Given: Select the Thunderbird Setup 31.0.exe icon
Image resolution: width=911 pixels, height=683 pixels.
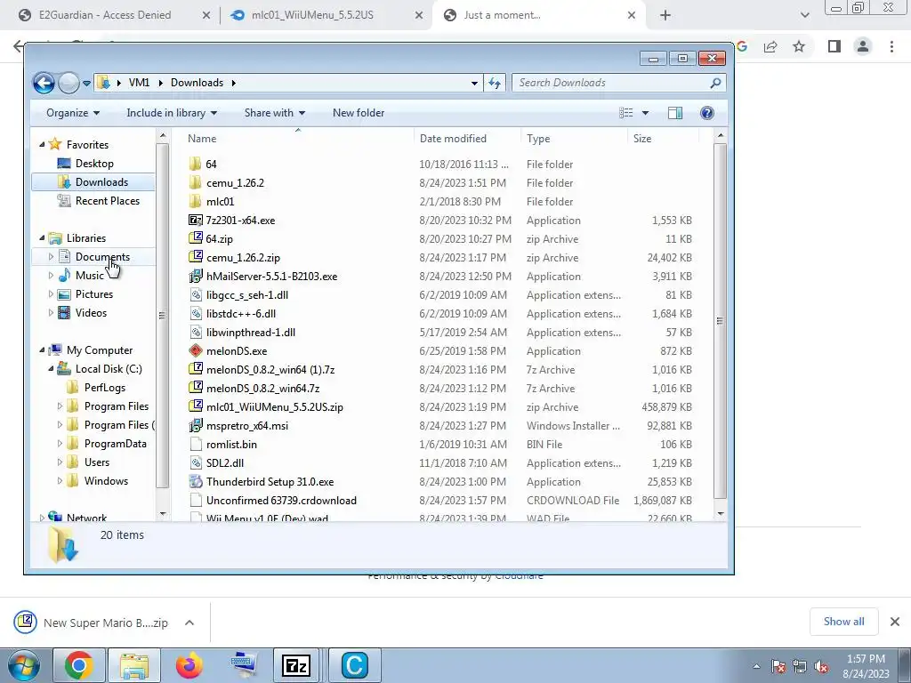Looking at the screenshot, I should (x=195, y=481).
